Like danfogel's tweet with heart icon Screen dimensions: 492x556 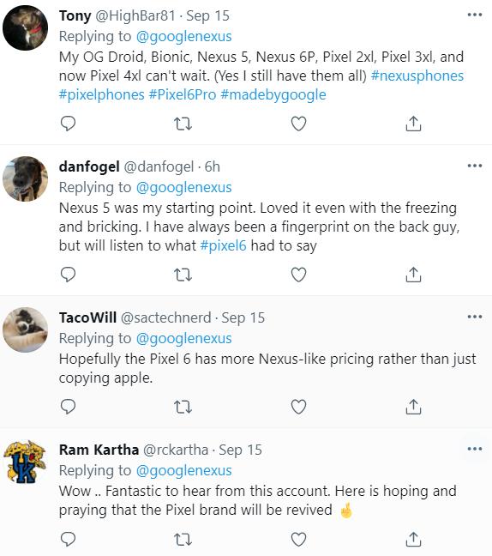coord(298,275)
